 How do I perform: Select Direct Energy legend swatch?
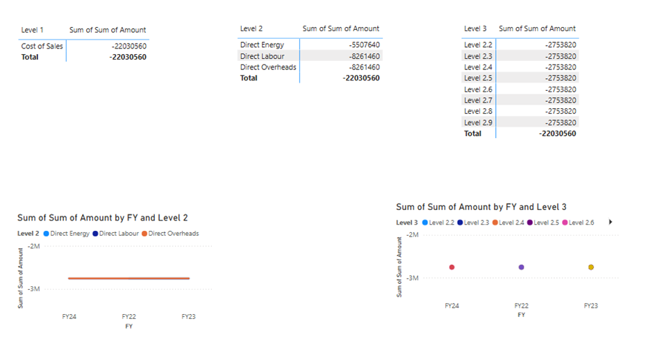tap(47, 234)
